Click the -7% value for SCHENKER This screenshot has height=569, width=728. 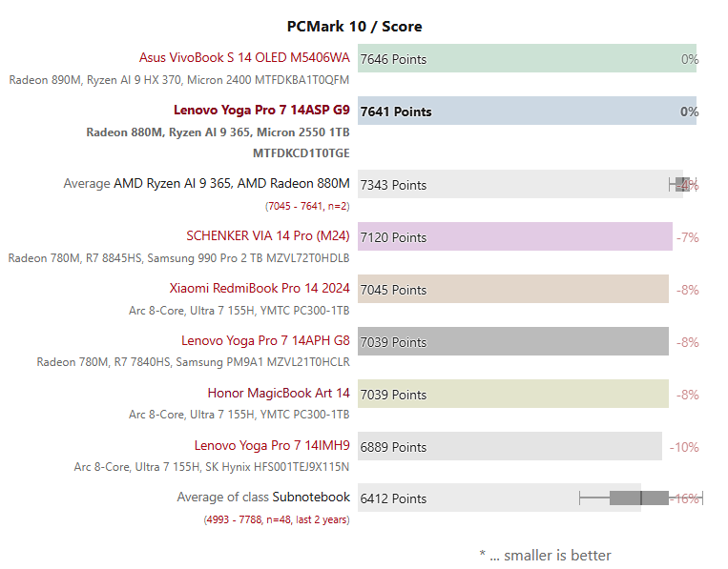pyautogui.click(x=688, y=237)
